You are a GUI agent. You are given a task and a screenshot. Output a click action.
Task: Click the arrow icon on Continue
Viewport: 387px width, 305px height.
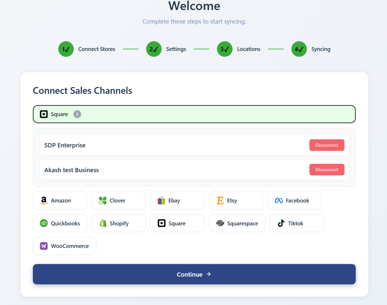(209, 274)
